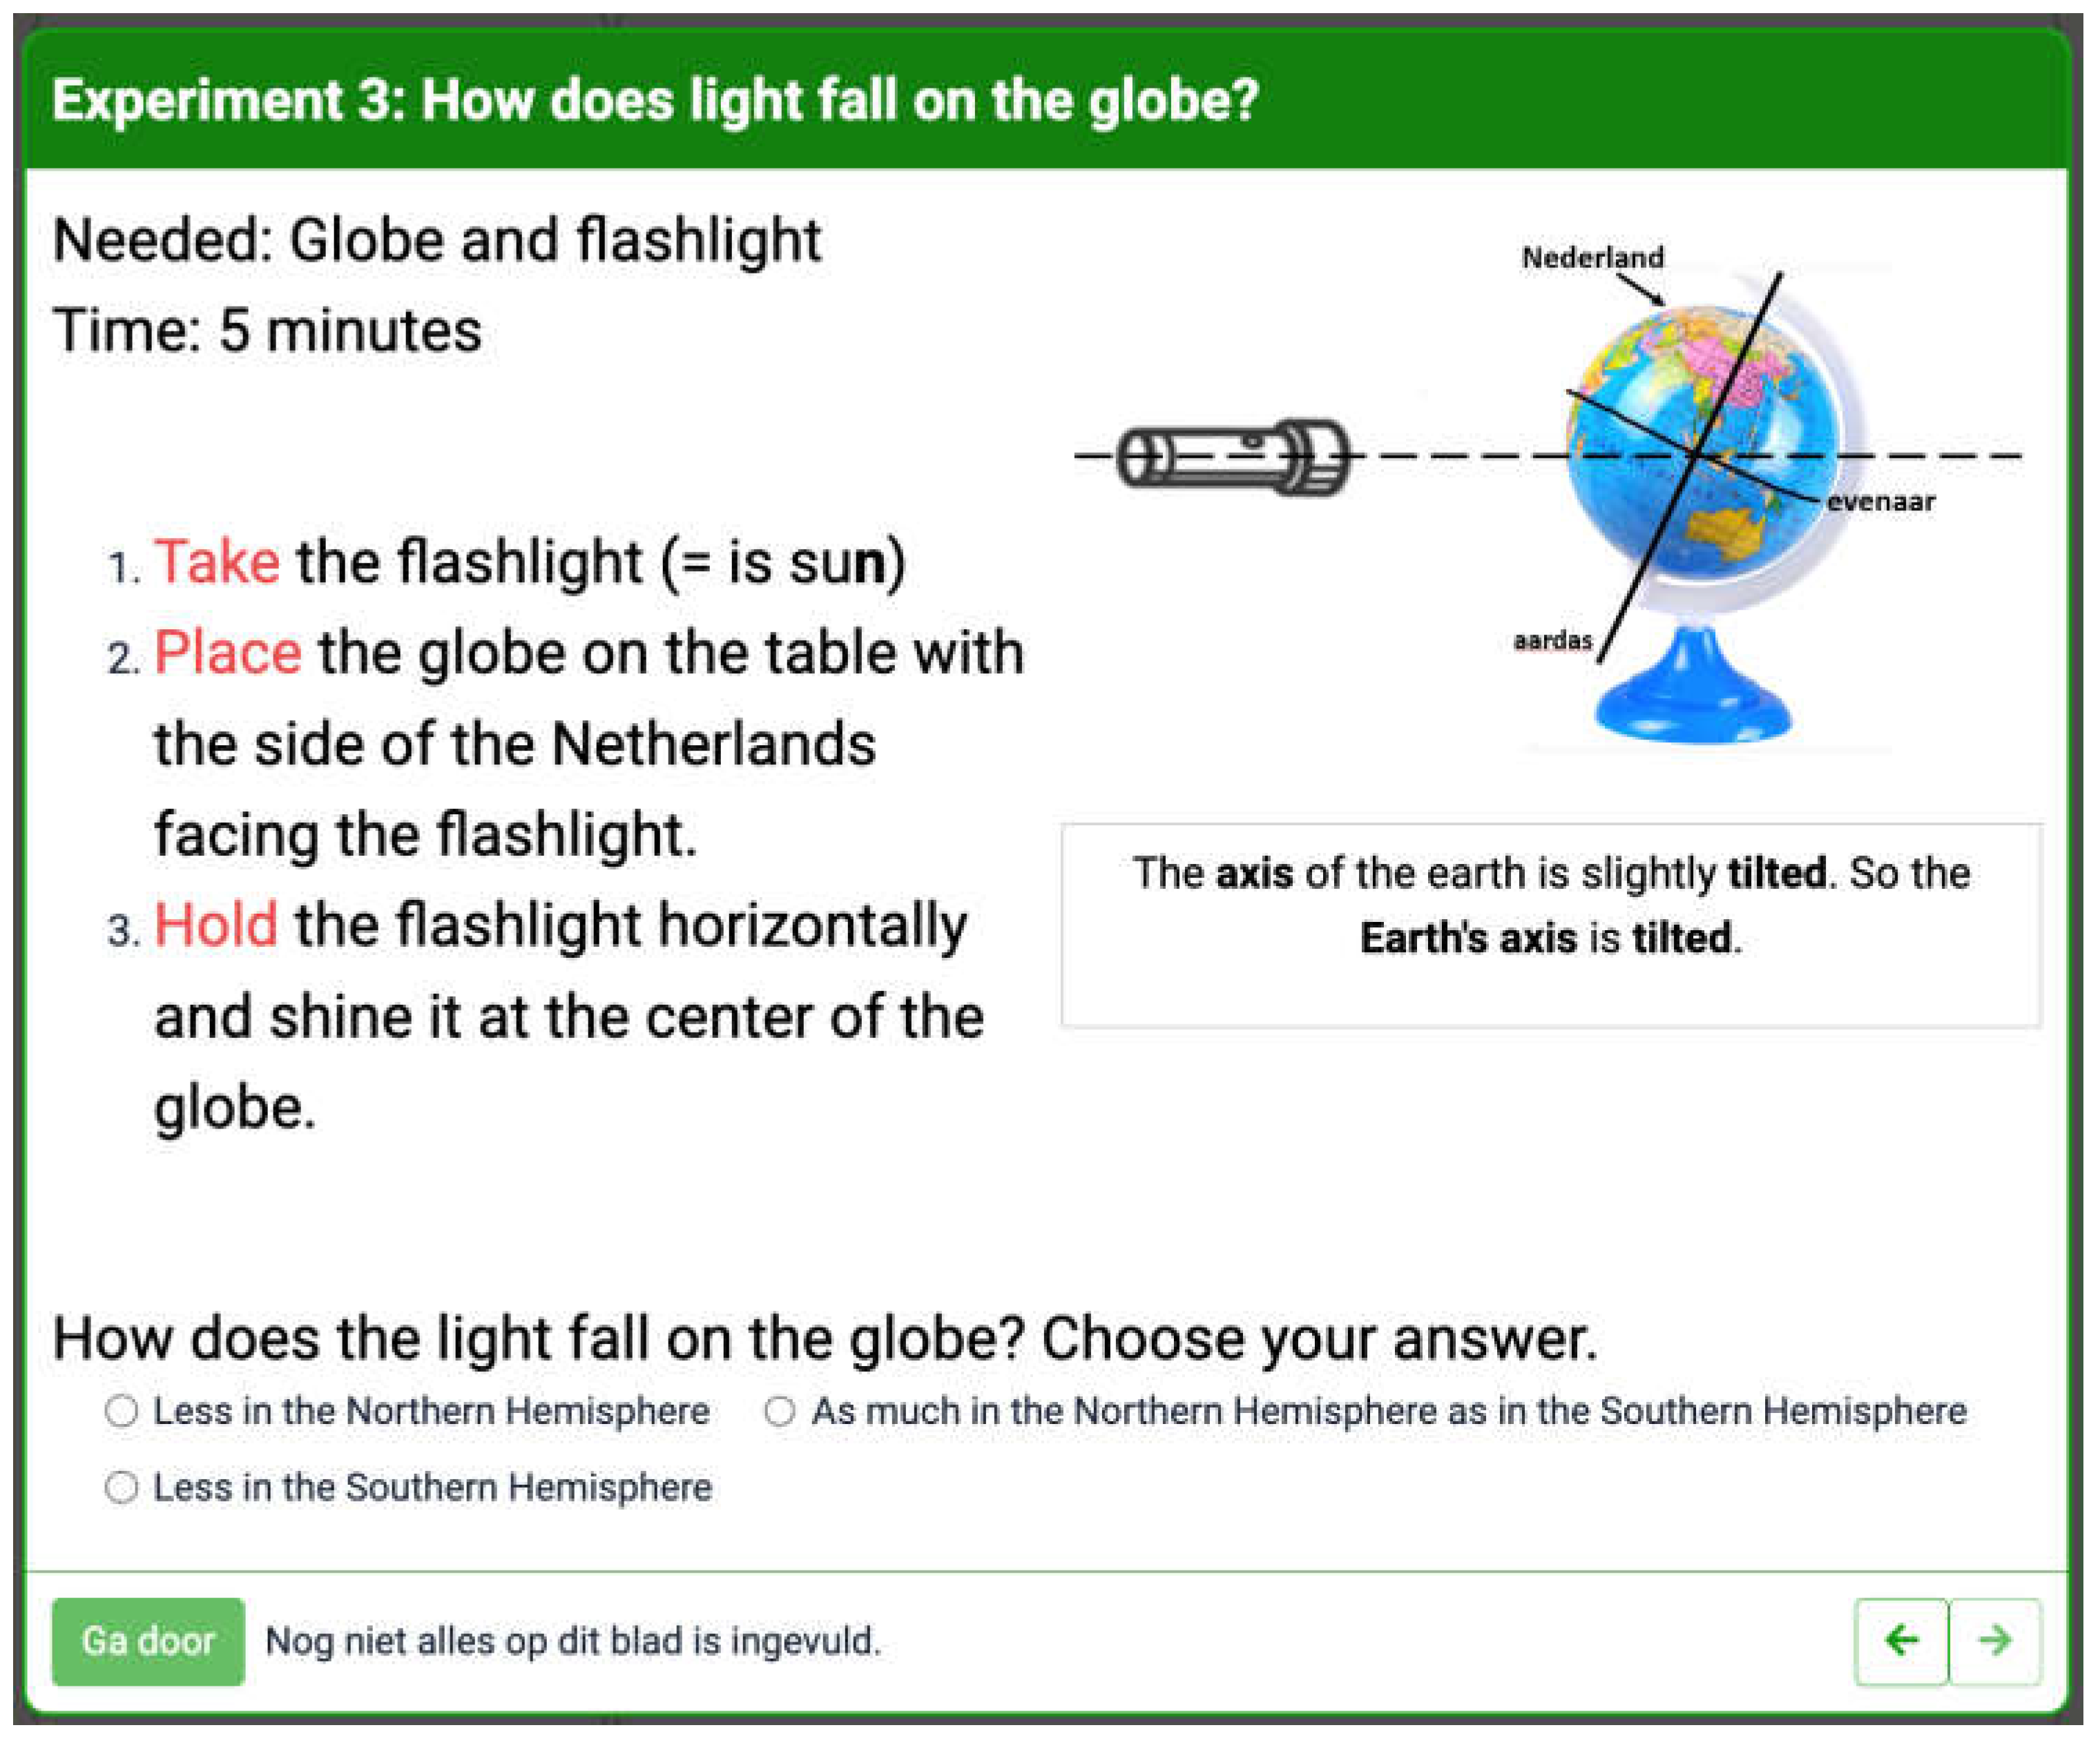
Task: Click the "Time: 5 minutes" text
Action: [x=267, y=330]
